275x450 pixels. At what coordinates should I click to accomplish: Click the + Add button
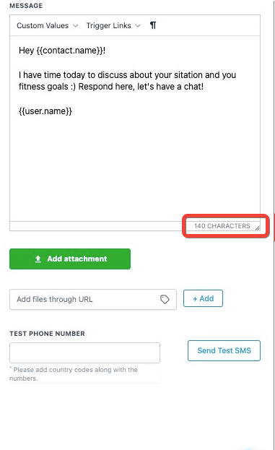click(203, 298)
